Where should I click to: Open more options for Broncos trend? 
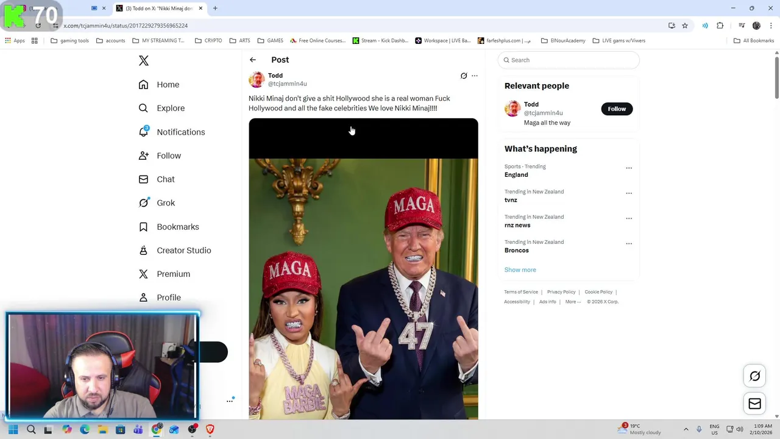[629, 244]
